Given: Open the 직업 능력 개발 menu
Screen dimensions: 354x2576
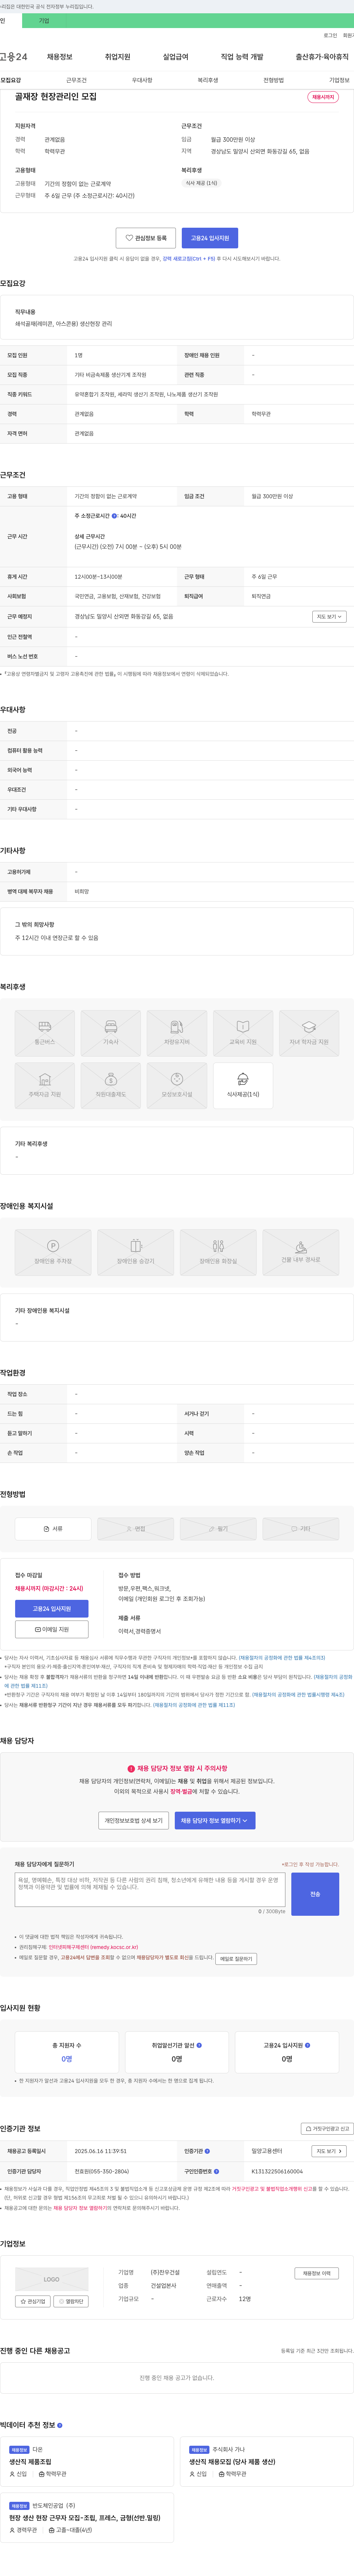Looking at the screenshot, I should point(242,57).
